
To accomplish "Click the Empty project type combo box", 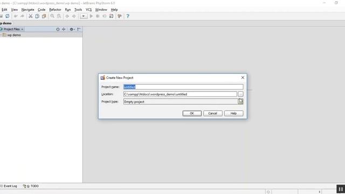I will (183, 102).
